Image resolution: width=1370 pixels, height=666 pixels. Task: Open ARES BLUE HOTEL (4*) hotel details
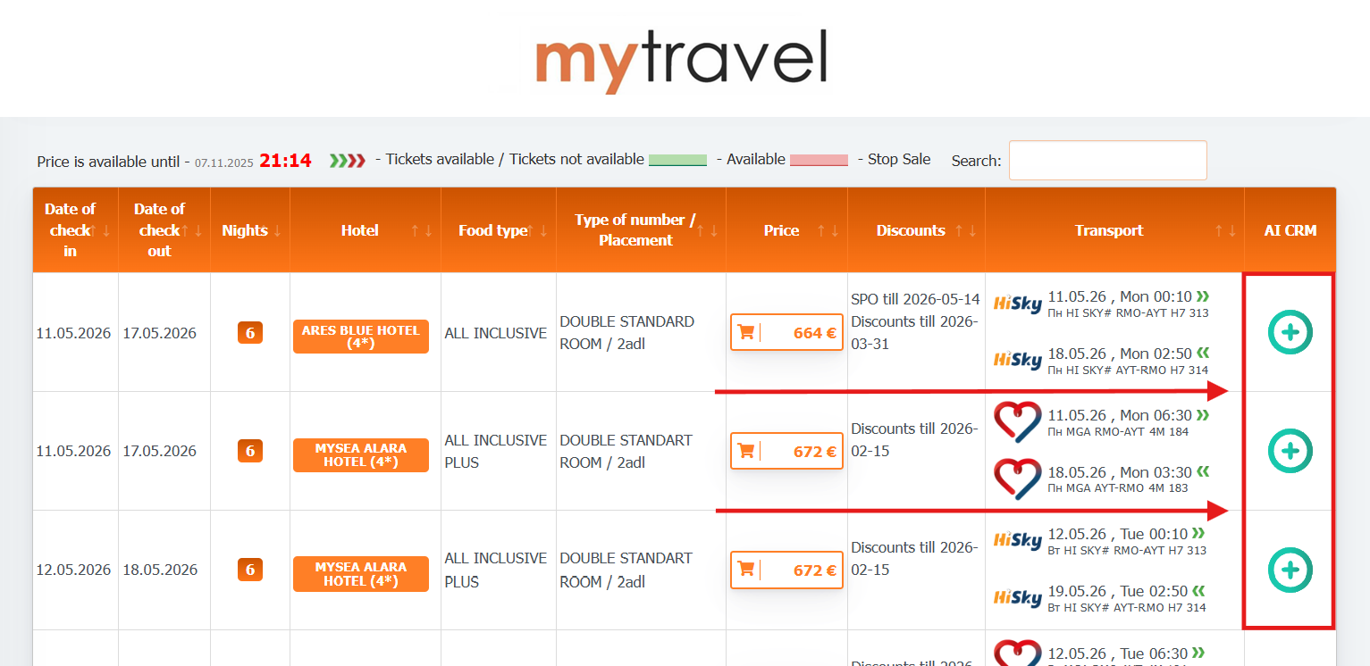(360, 337)
